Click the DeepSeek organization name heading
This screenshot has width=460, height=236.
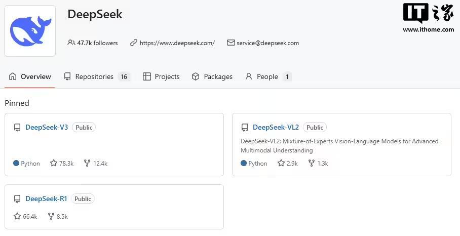(x=95, y=14)
